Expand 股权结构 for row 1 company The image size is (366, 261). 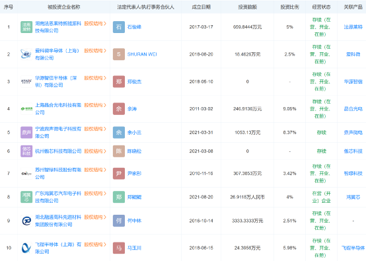click(95, 24)
